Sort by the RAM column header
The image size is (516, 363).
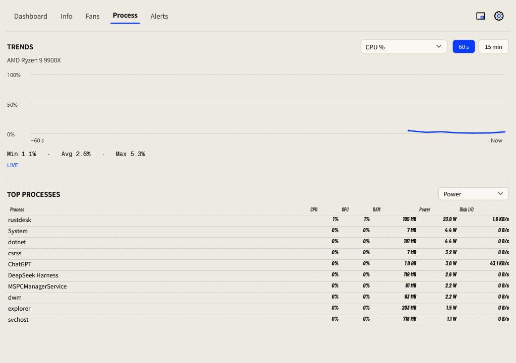(x=376, y=209)
